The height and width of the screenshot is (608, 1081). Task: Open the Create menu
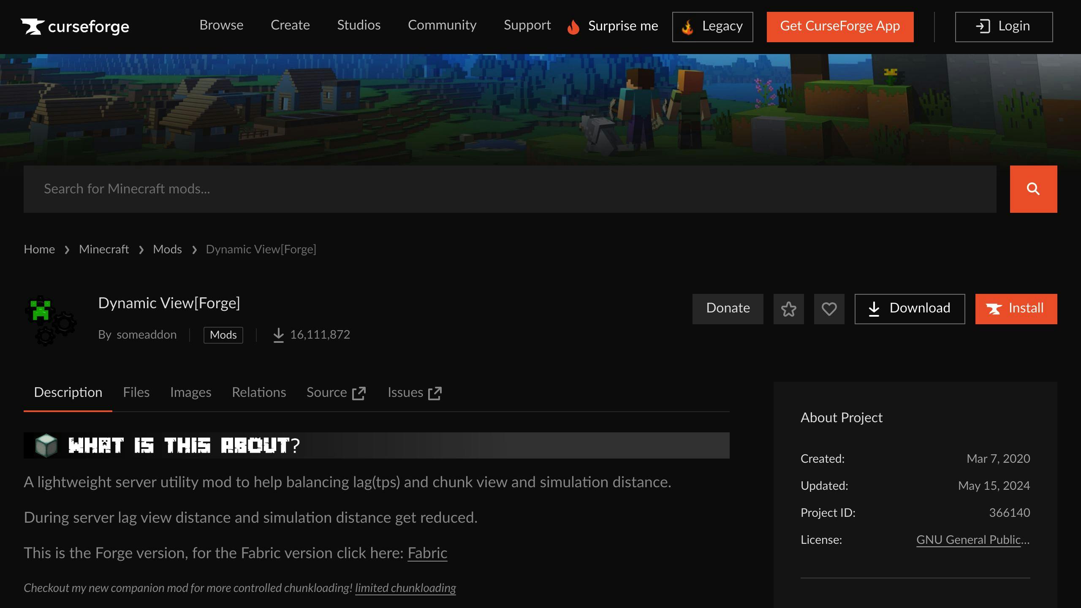(290, 25)
